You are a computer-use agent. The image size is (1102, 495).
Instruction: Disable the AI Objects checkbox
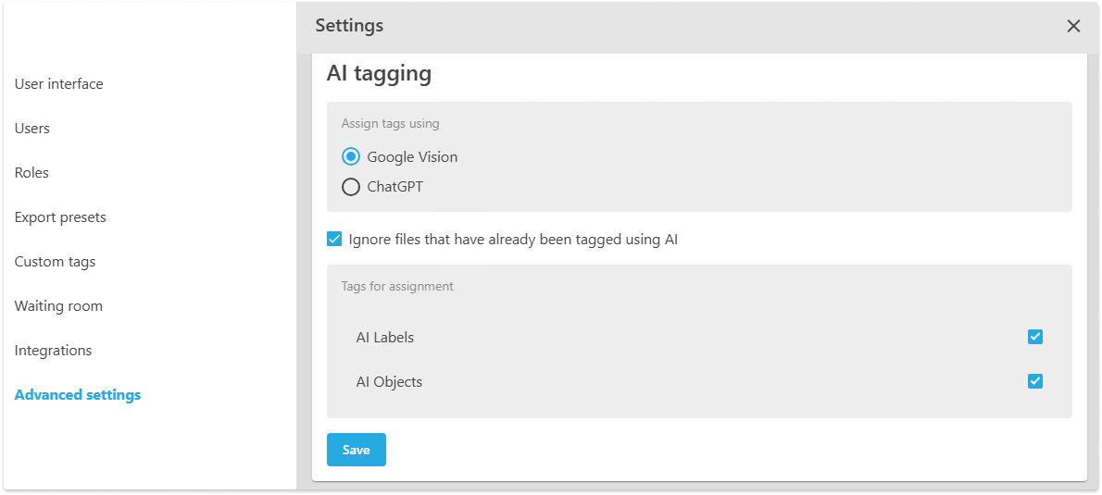[x=1035, y=381]
